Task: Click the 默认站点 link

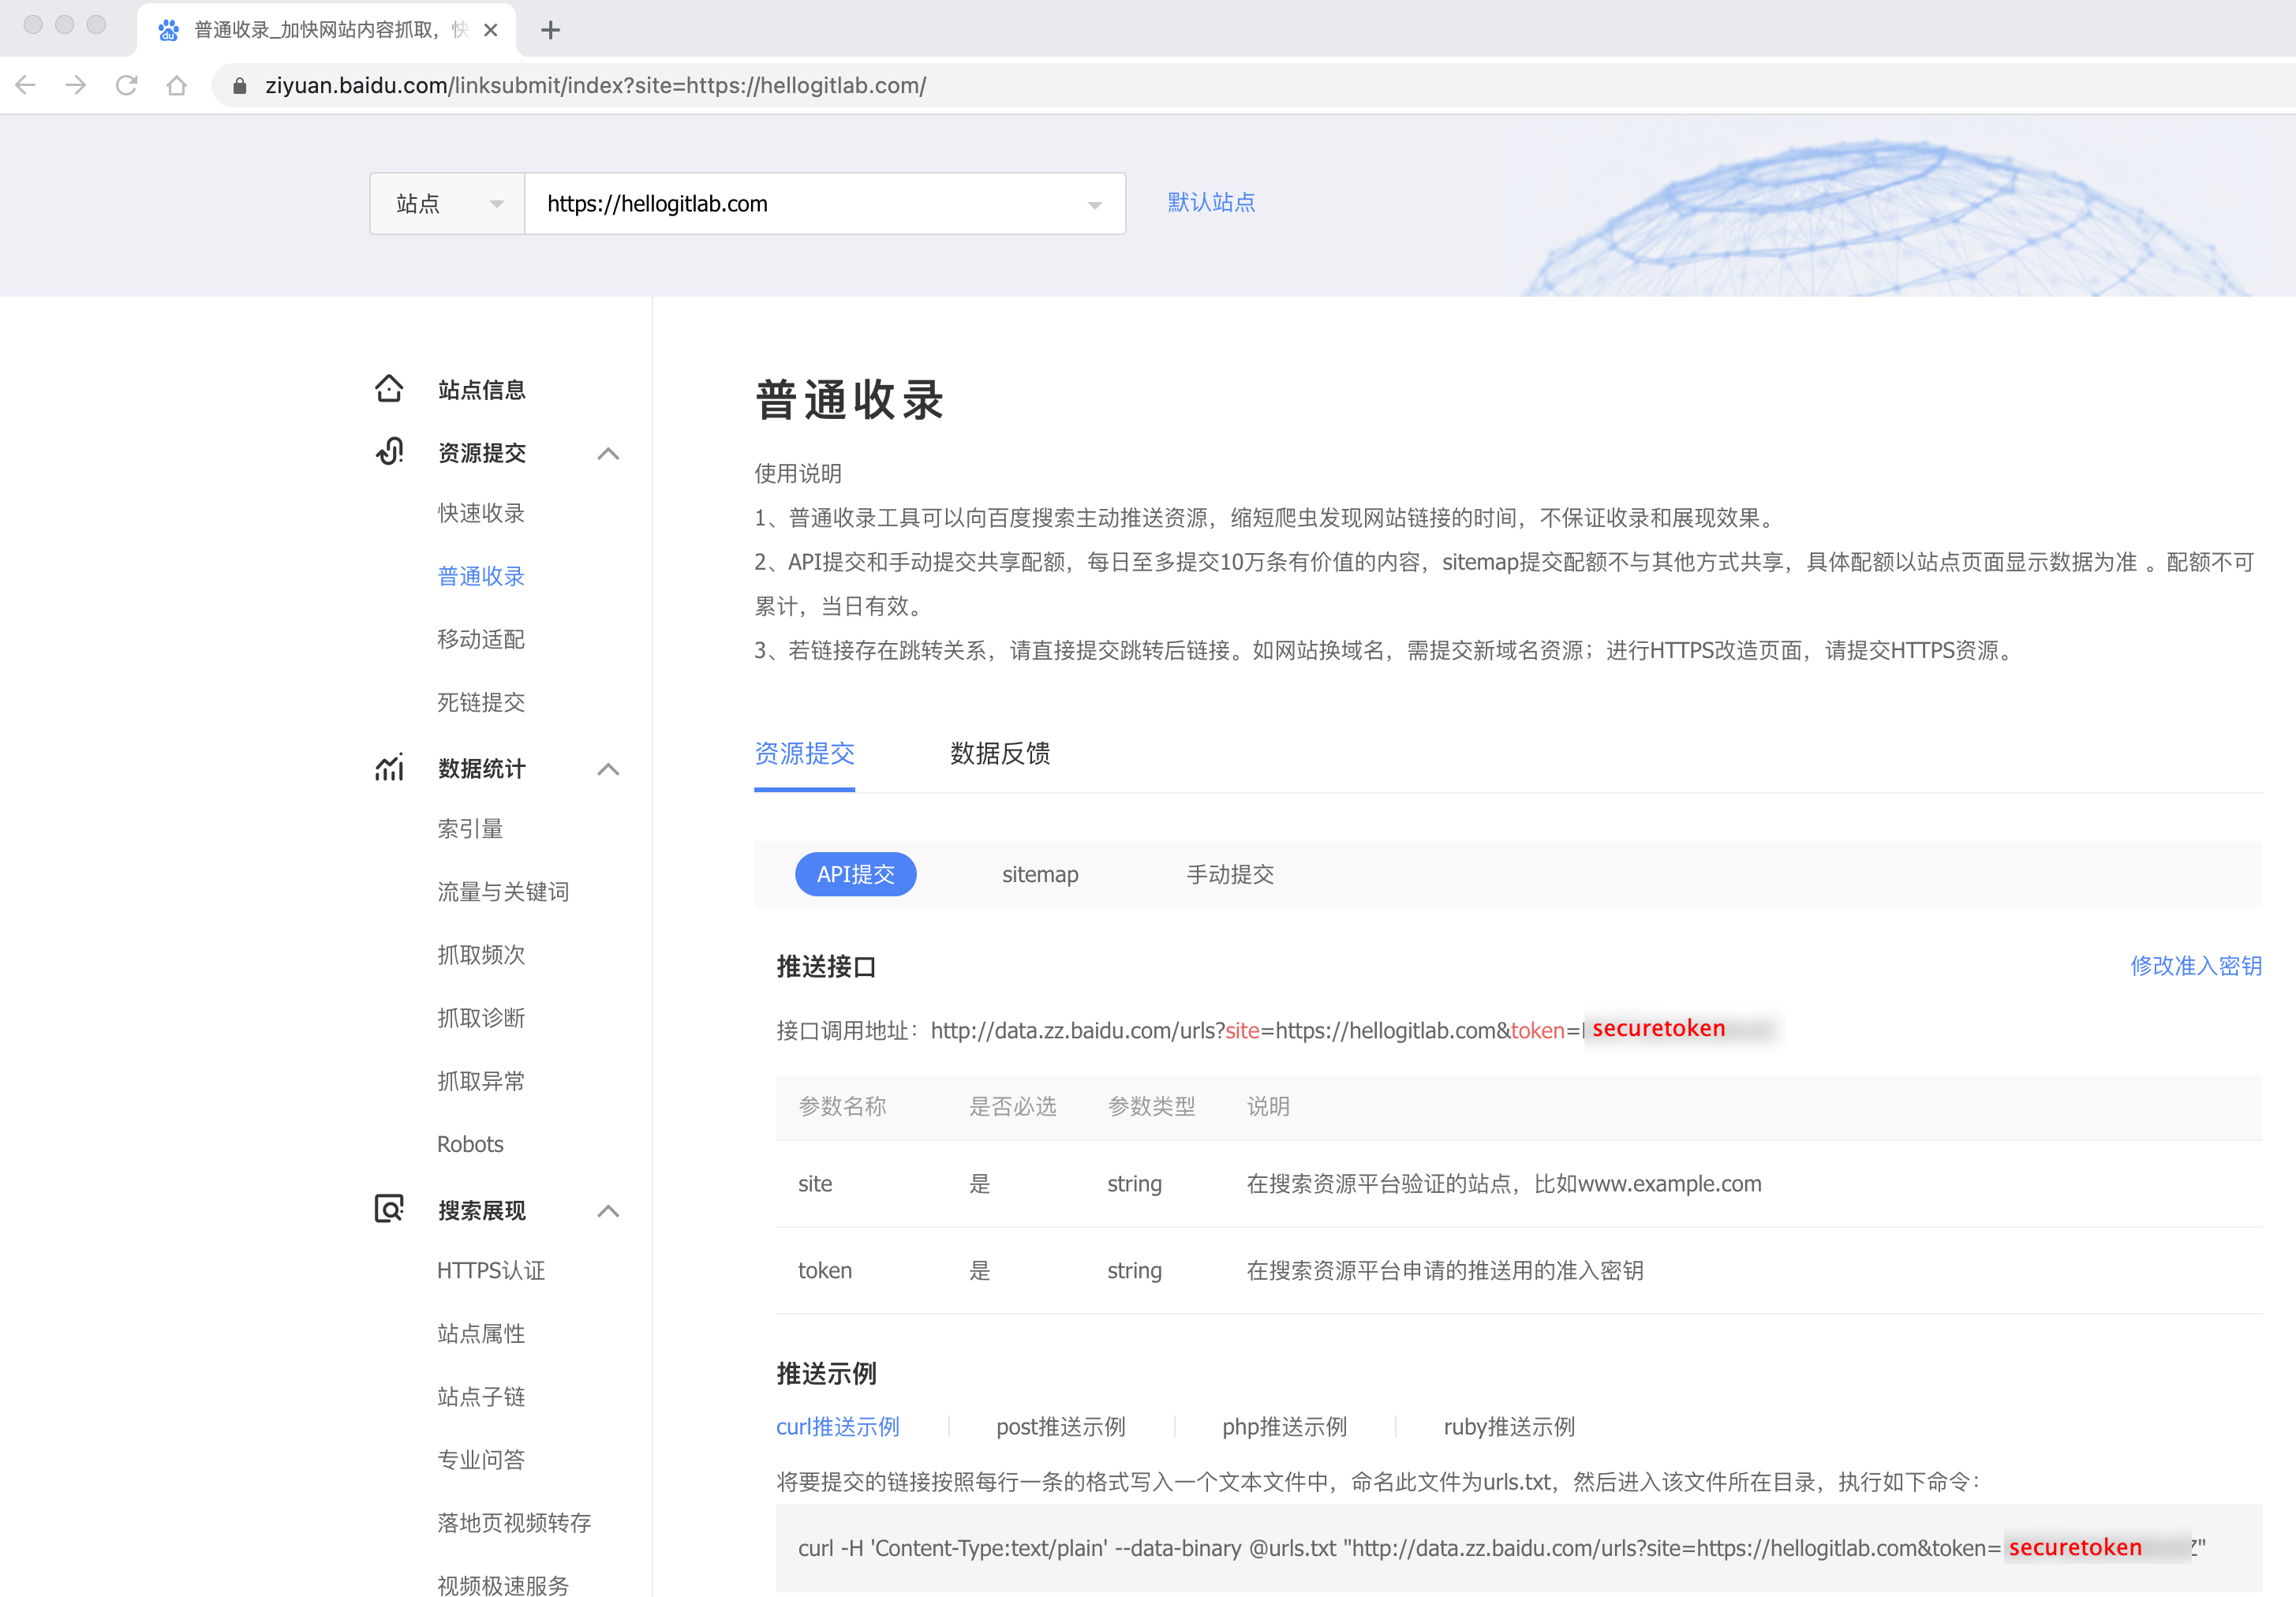Action: pos(1211,202)
